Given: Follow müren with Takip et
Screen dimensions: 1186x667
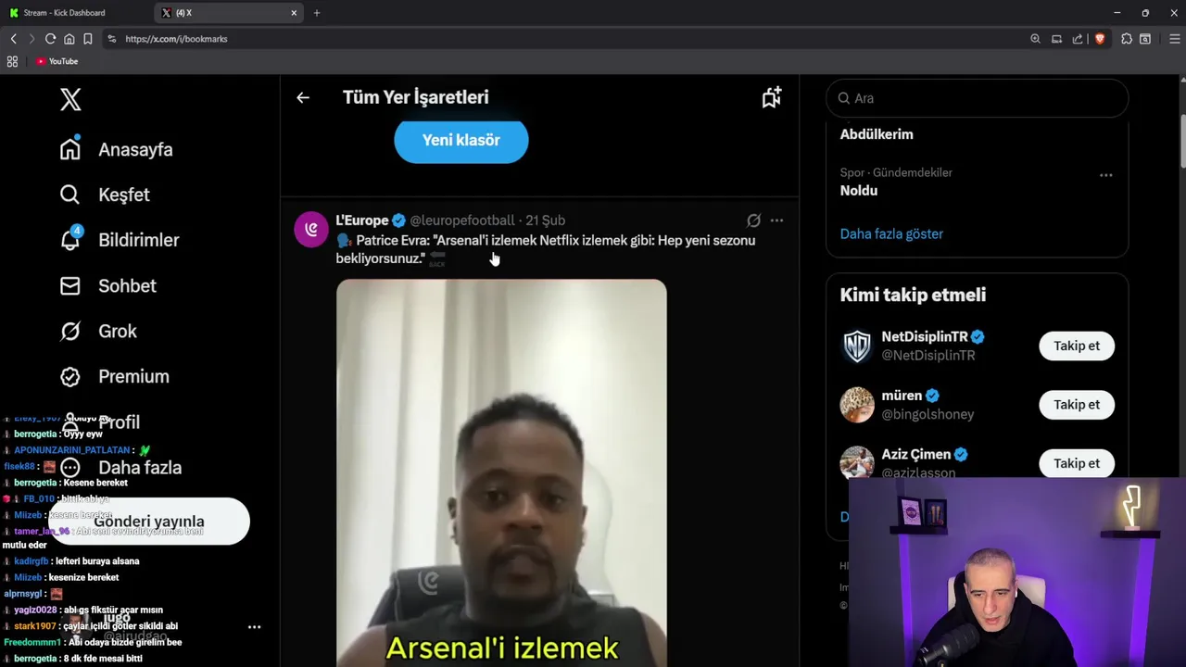Looking at the screenshot, I should (1077, 404).
